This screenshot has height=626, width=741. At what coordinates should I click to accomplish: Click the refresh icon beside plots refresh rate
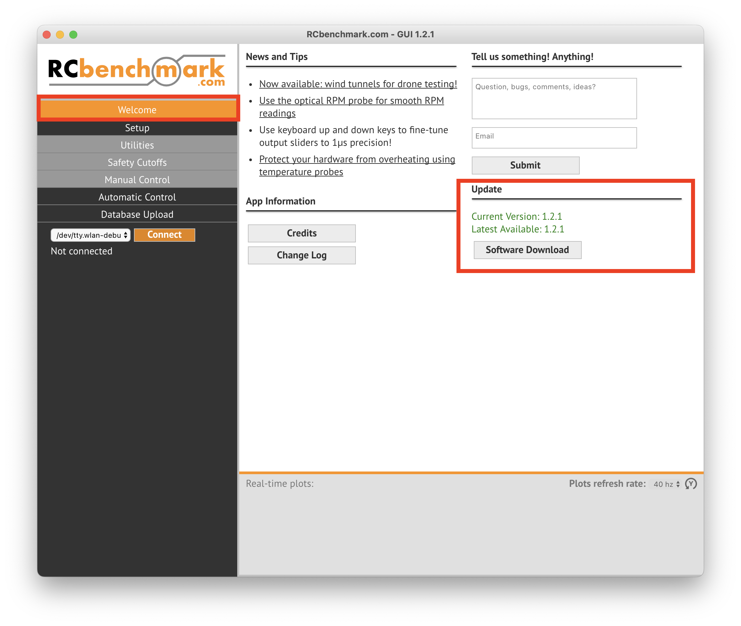coord(691,484)
